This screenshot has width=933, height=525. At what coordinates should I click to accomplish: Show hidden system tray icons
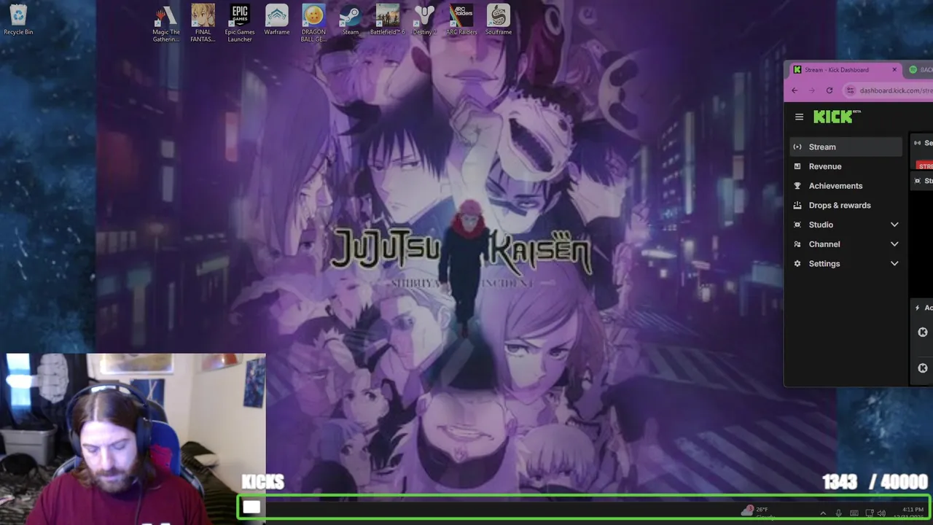pyautogui.click(x=823, y=513)
